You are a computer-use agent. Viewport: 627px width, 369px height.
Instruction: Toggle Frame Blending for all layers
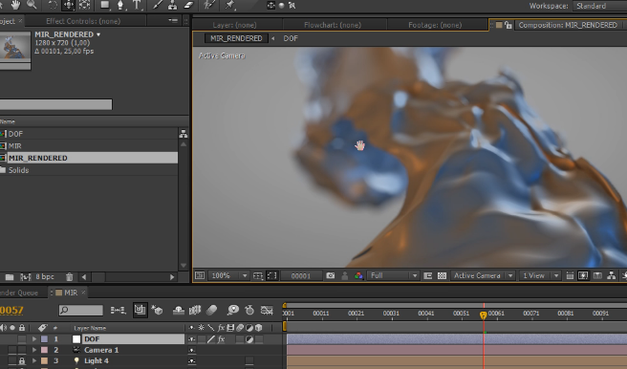click(195, 310)
